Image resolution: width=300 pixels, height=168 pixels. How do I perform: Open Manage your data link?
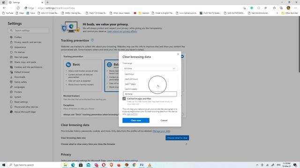161,131
